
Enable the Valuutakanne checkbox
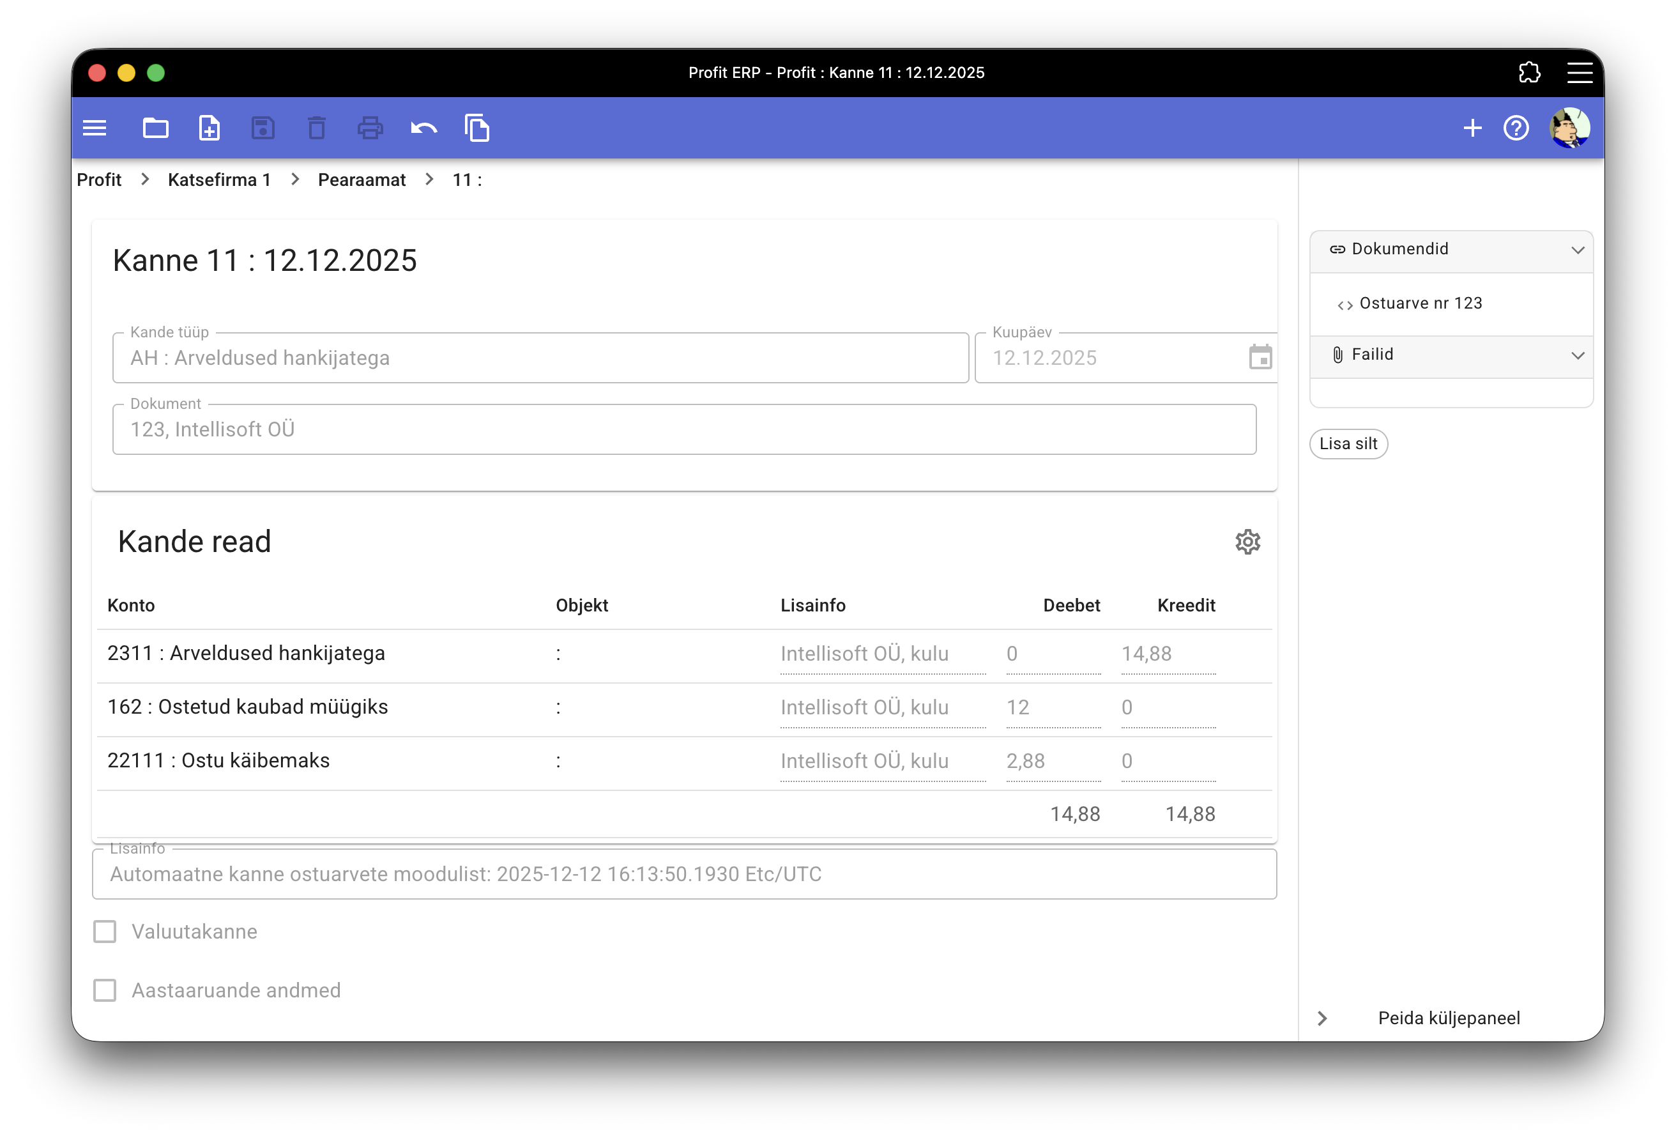(105, 931)
